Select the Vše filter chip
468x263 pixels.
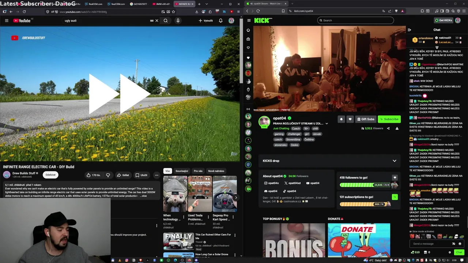tap(167, 171)
